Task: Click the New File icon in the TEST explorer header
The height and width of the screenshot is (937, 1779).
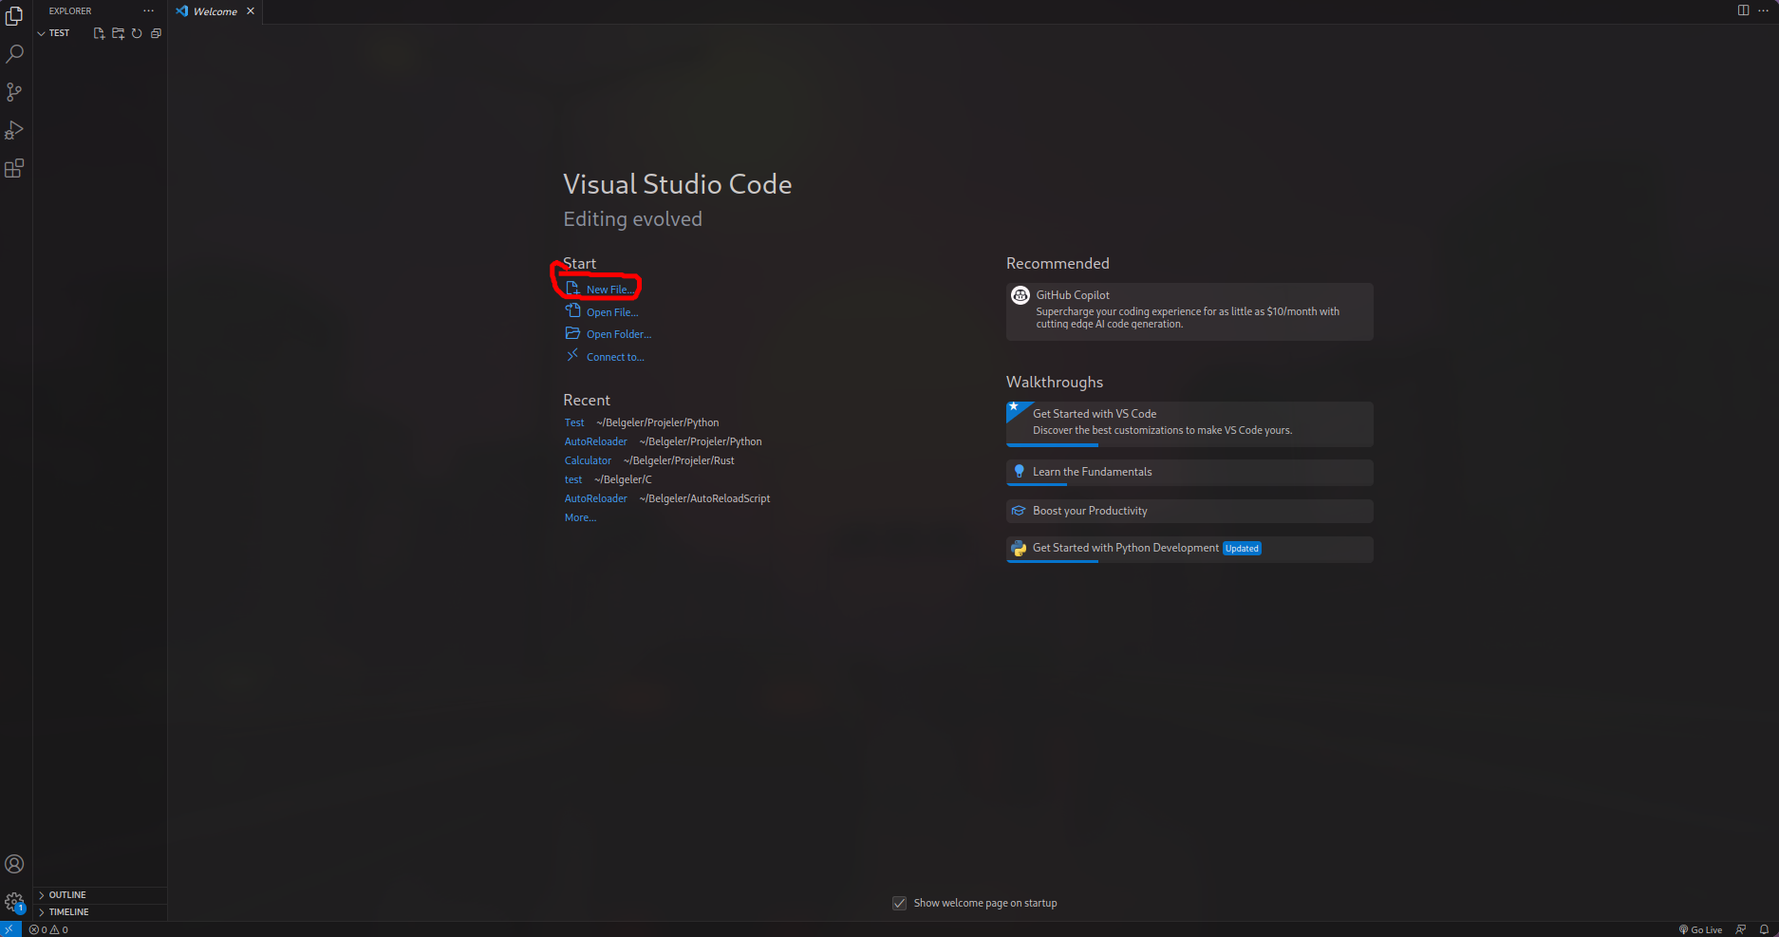Action: tap(99, 33)
